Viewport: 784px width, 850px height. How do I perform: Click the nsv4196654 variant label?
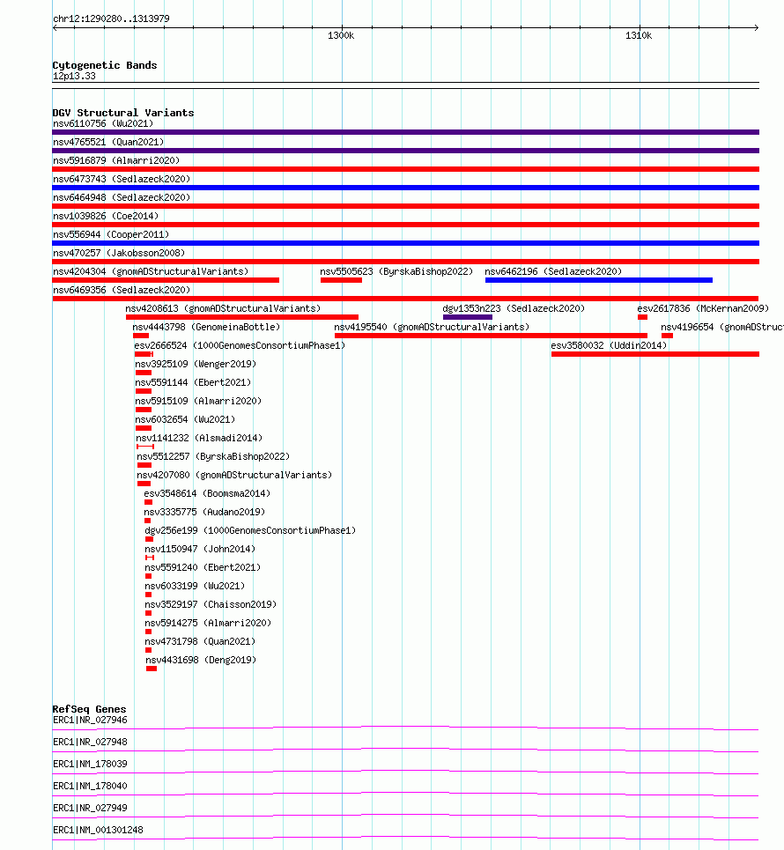point(722,327)
